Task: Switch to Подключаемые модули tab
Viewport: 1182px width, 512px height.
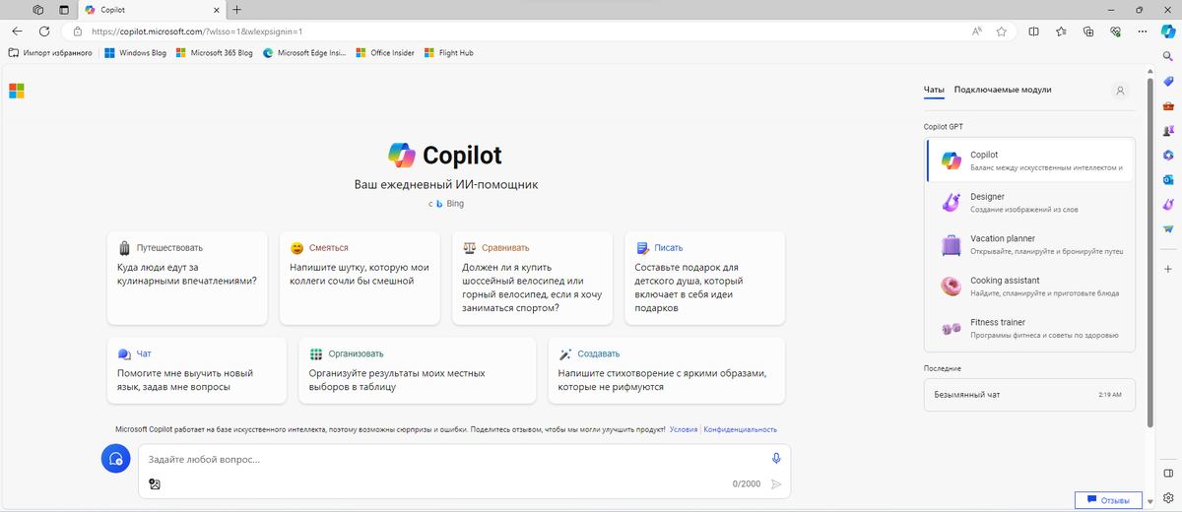Action: click(x=1003, y=90)
